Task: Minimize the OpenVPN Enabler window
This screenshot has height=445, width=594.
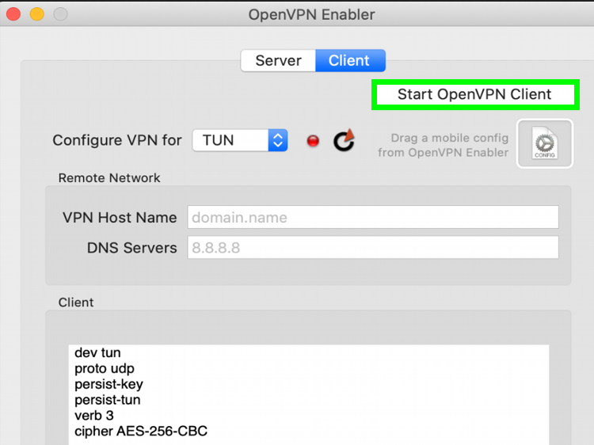Action: [x=37, y=14]
